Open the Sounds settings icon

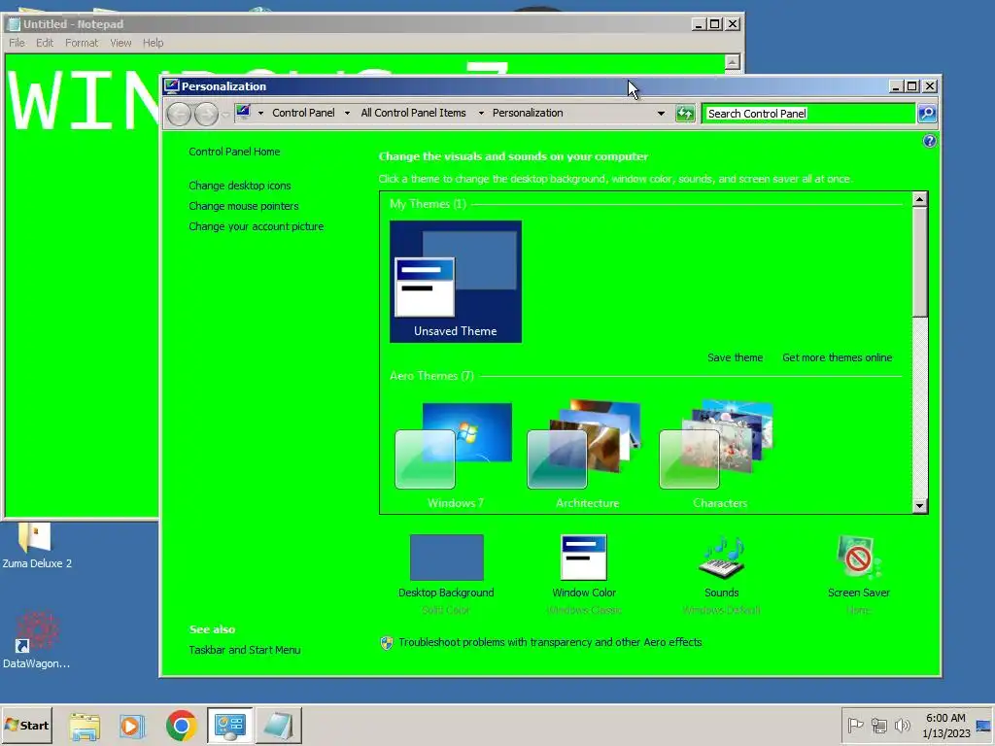pyautogui.click(x=722, y=558)
